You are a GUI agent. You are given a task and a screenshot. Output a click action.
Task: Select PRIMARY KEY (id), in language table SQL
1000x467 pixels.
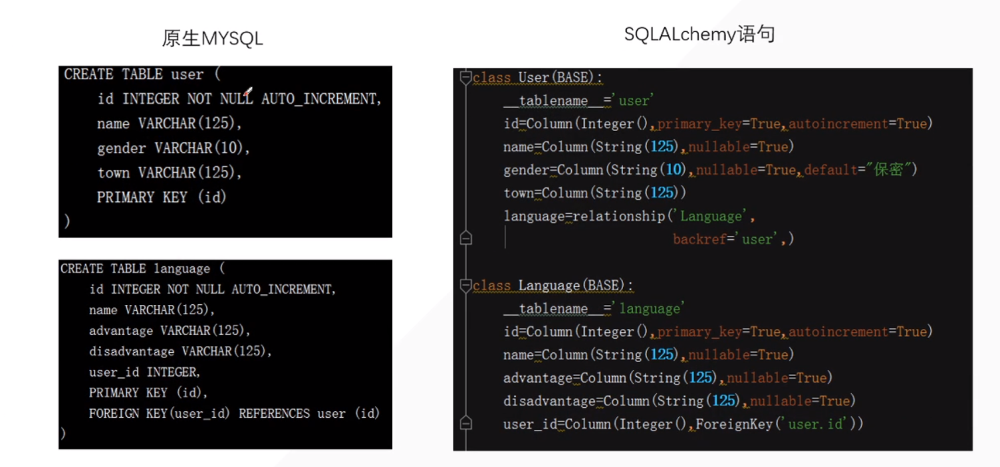[149, 393]
